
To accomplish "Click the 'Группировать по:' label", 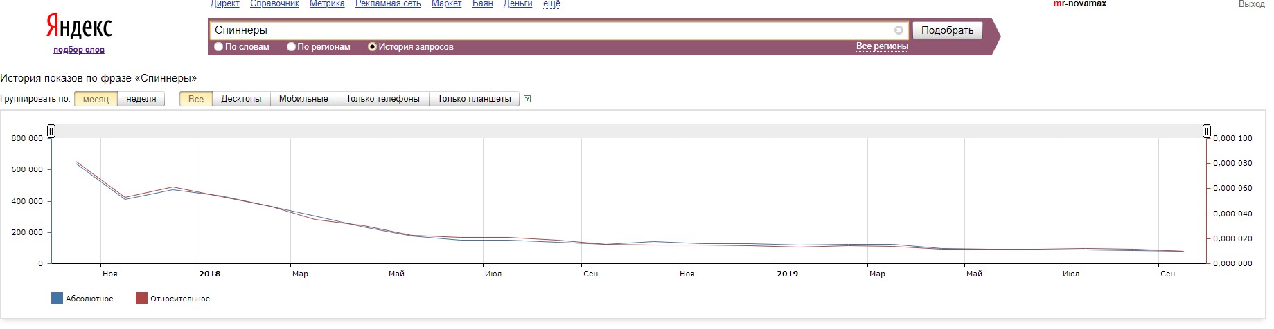I will [x=35, y=99].
